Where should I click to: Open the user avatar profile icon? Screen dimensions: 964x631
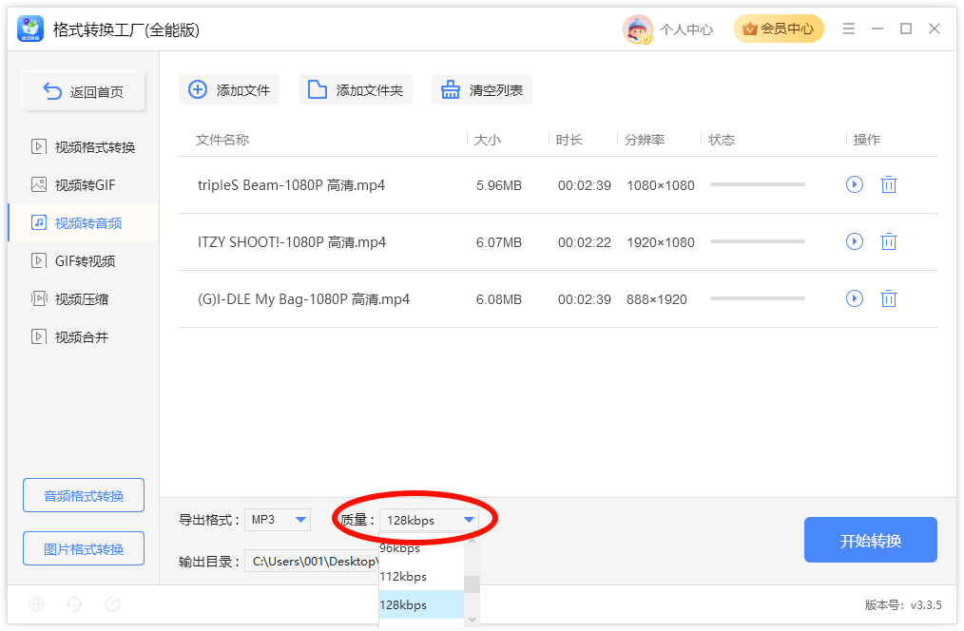pos(637,29)
